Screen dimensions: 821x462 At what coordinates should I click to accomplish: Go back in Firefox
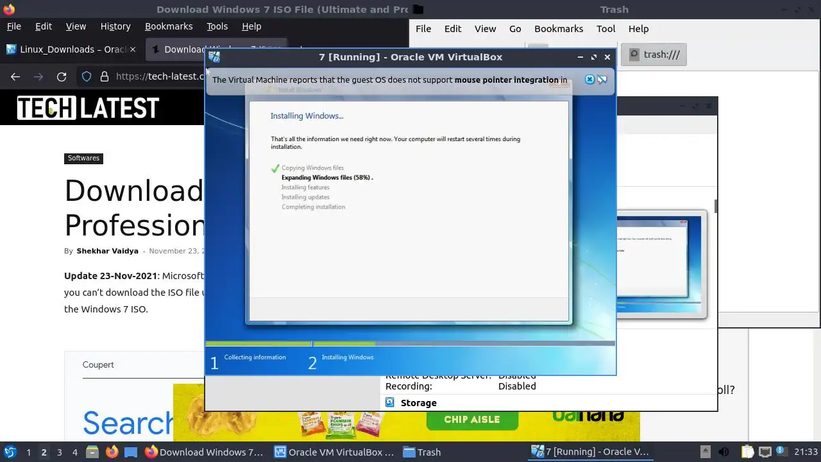click(x=15, y=76)
